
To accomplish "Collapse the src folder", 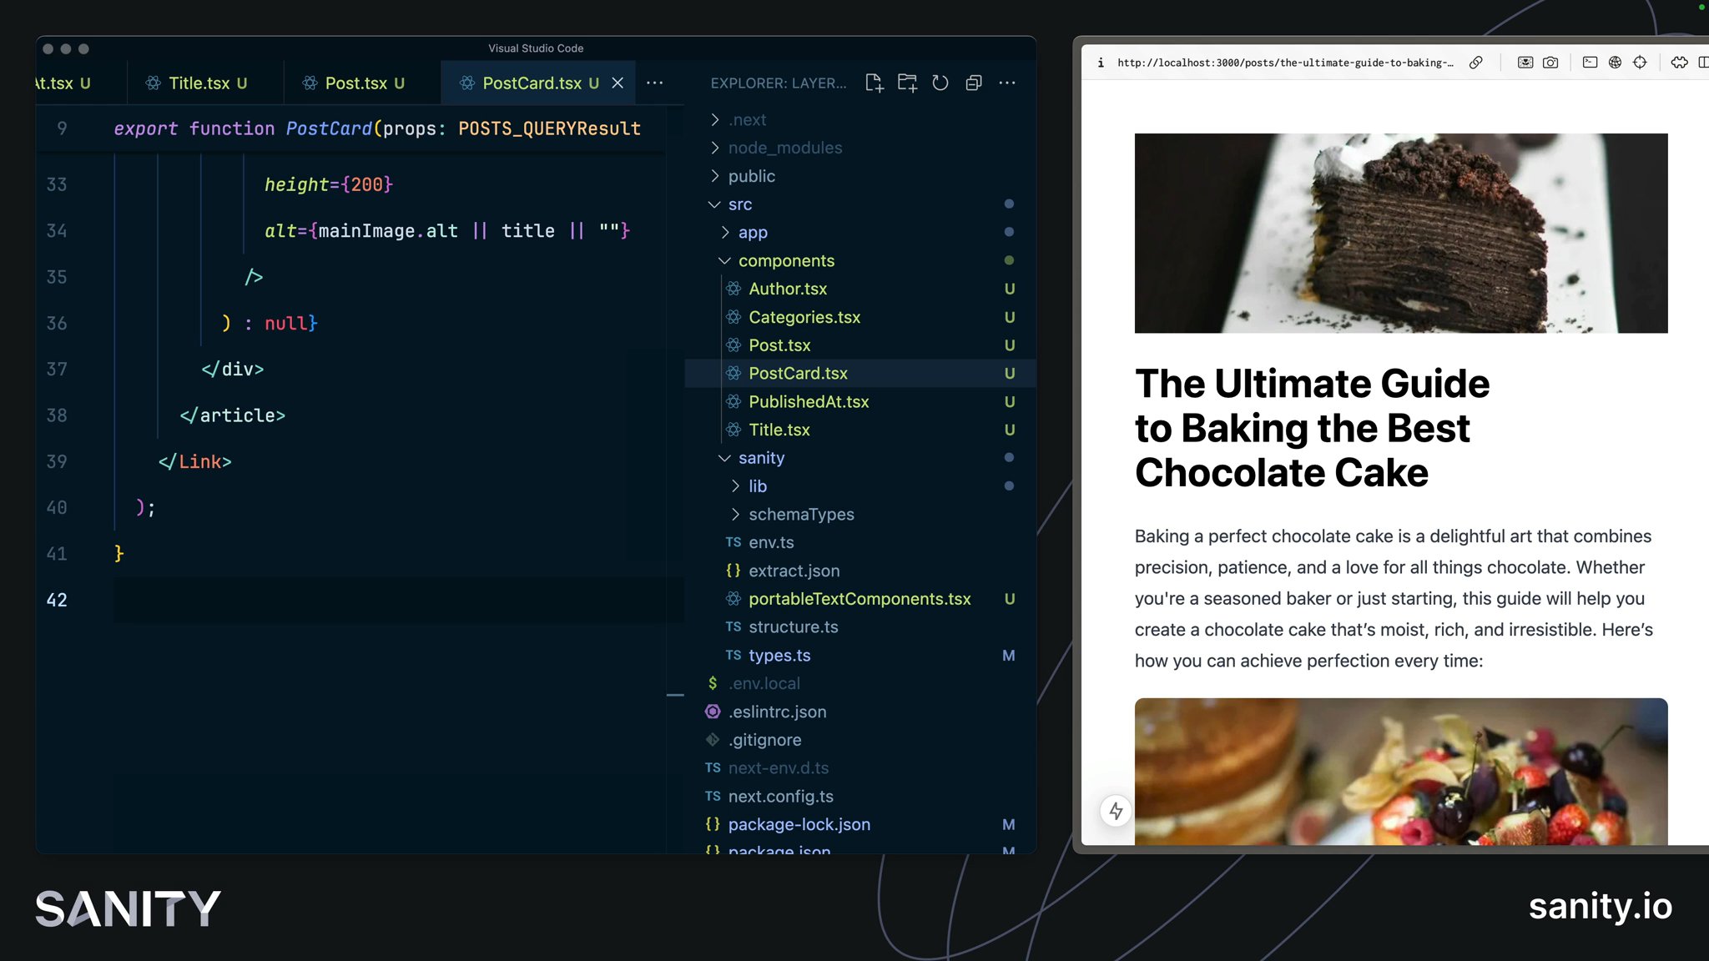I will pyautogui.click(x=715, y=204).
